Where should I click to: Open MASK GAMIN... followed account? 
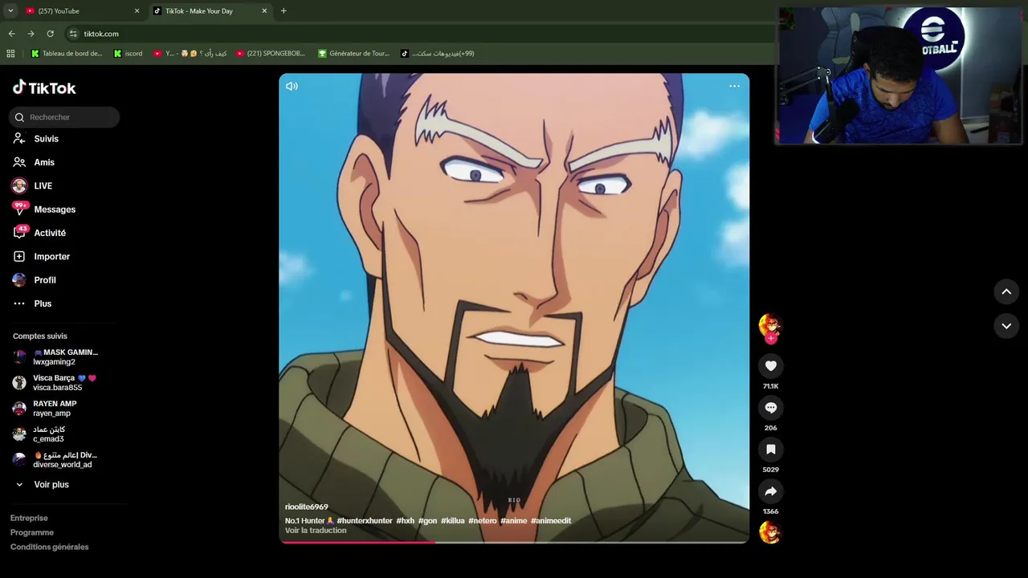coord(56,357)
